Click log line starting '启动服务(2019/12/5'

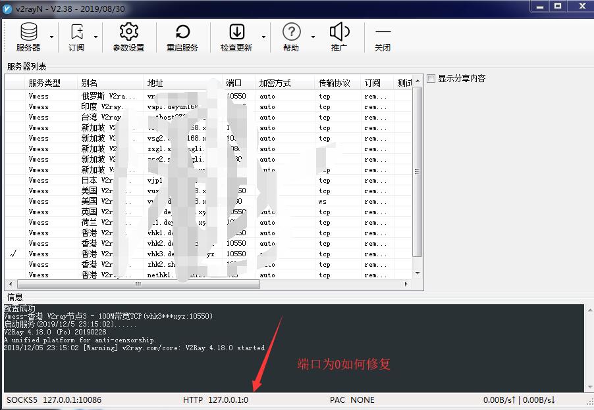pyautogui.click(x=70, y=324)
